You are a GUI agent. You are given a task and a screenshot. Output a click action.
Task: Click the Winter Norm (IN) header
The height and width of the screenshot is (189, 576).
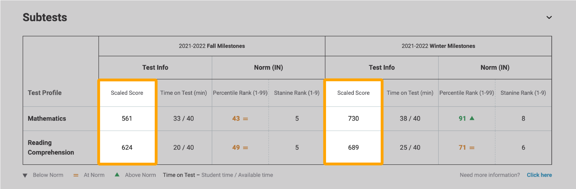[495, 67]
